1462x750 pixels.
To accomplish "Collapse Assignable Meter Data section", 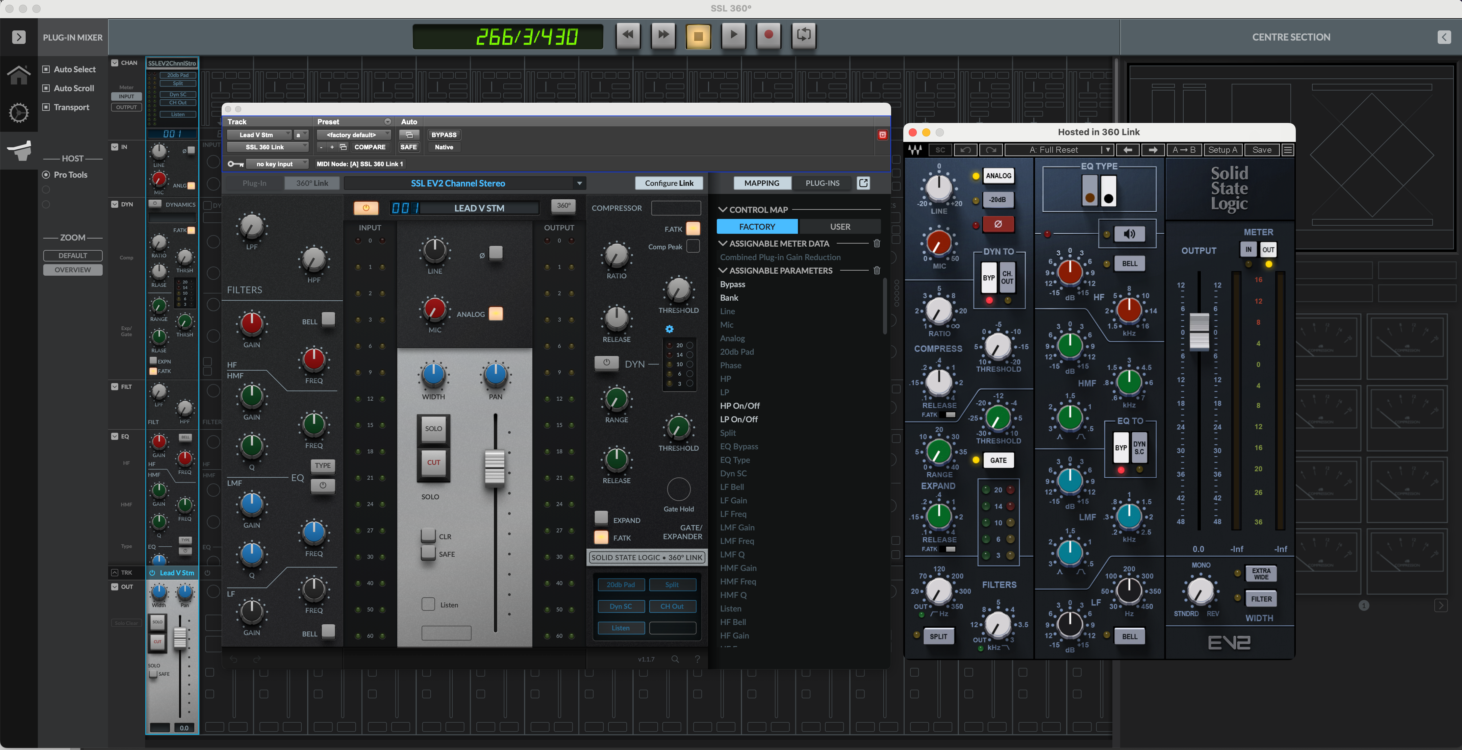I will pyautogui.click(x=723, y=243).
